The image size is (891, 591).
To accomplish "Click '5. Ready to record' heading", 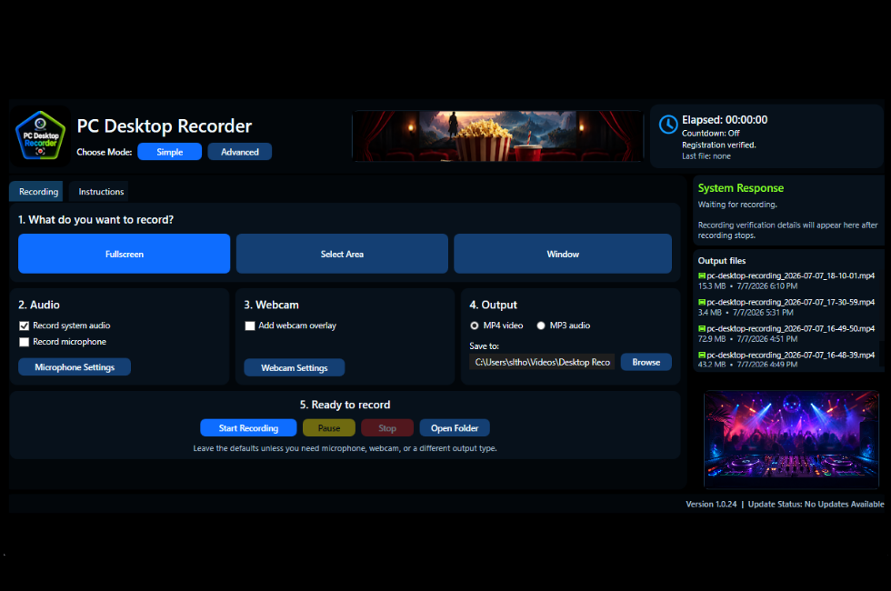I will (345, 405).
